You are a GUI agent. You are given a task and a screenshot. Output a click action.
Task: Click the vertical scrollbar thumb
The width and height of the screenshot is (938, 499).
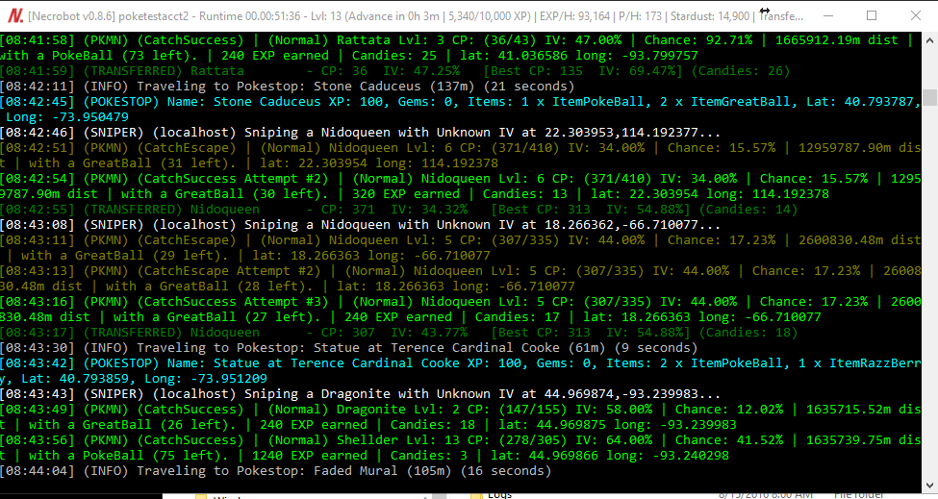point(929,97)
